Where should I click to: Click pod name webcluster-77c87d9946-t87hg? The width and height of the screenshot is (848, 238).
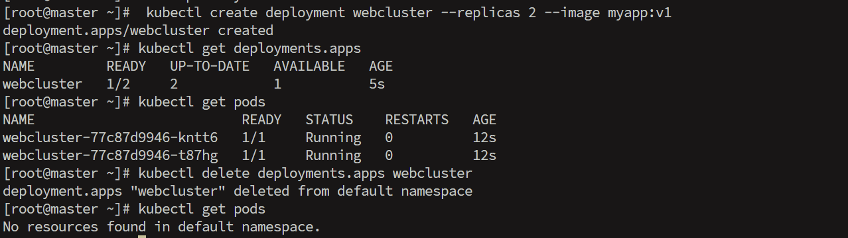(110, 155)
